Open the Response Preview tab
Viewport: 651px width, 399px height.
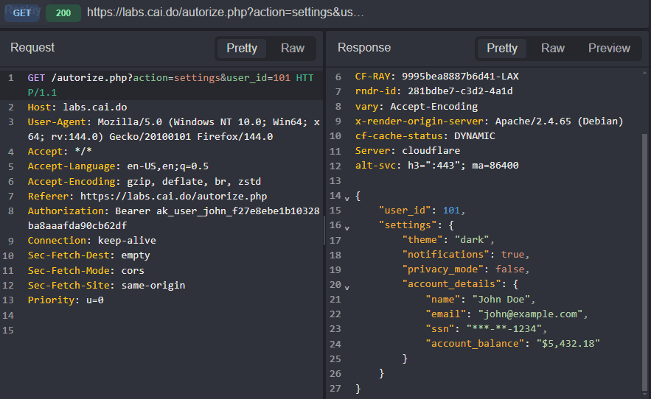[x=609, y=49]
